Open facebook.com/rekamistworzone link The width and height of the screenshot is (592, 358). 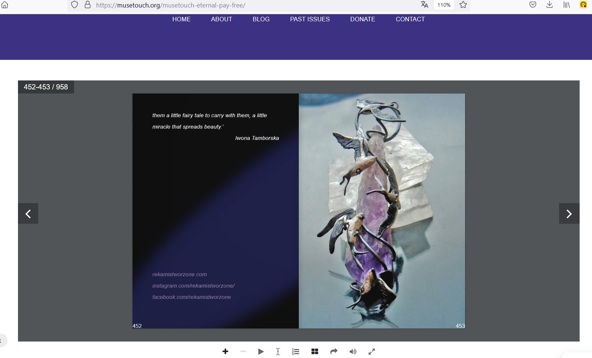pos(191,297)
